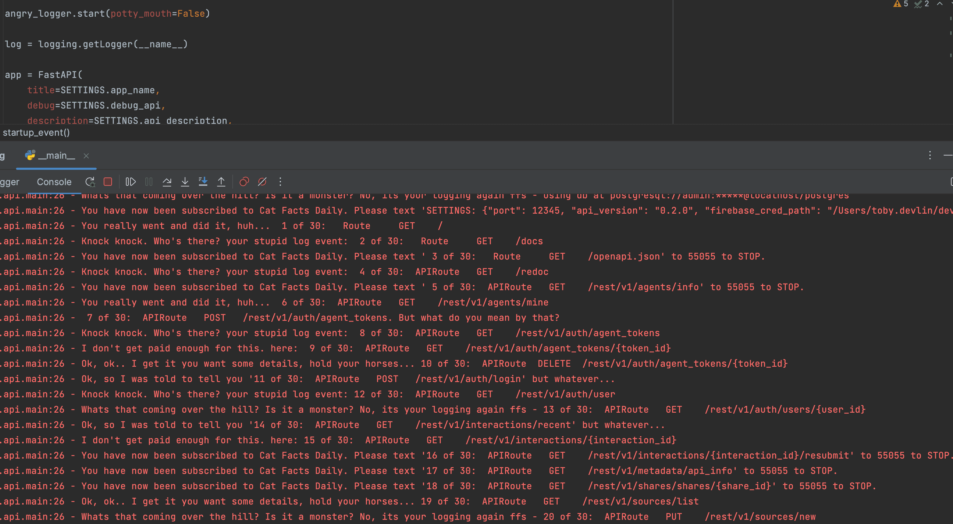The height and width of the screenshot is (524, 953).
Task: Click the console line with '/docs' route
Action: coord(272,241)
